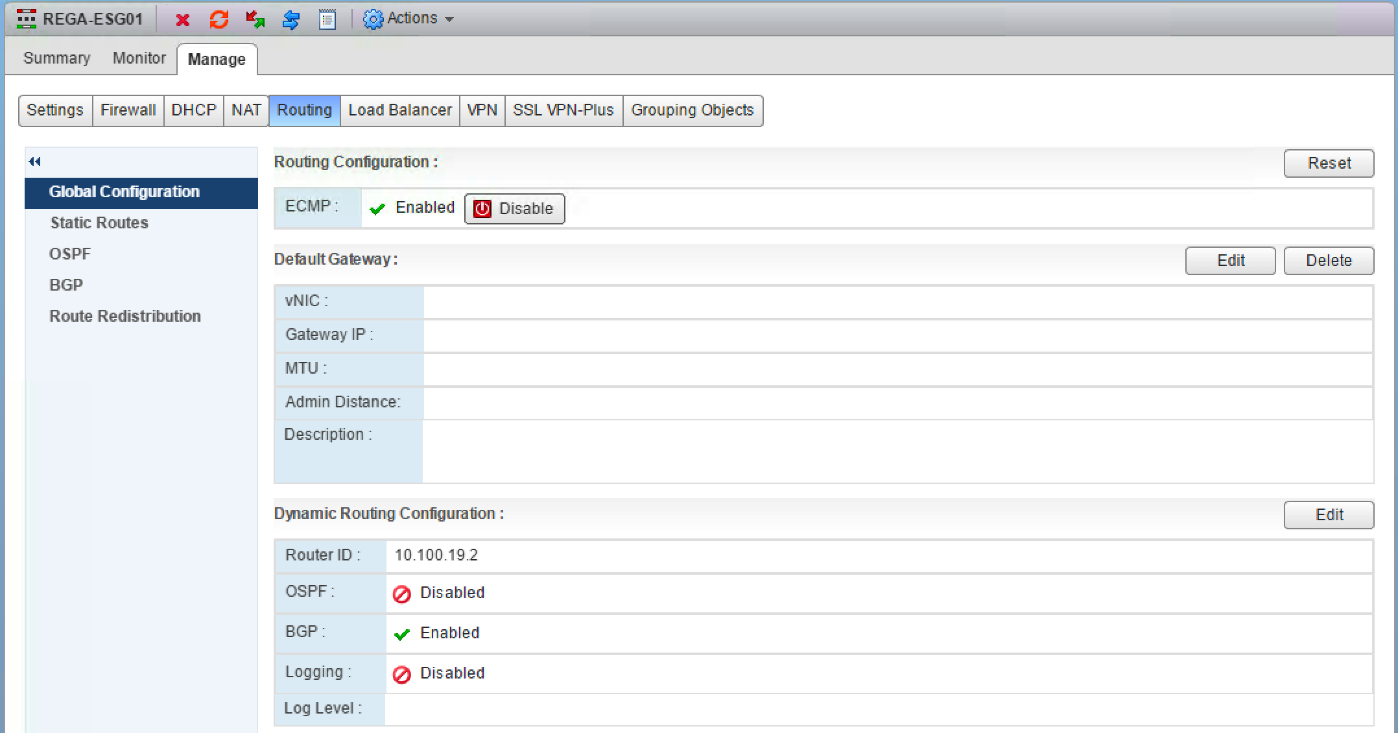The width and height of the screenshot is (1398, 733).
Task: Switch to the Monitor tab
Action: 139,58
